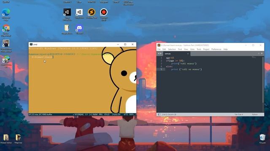This screenshot has height=151, width=270.
Task: Click the Sublime editor vertical scrollbar
Action: (263, 80)
